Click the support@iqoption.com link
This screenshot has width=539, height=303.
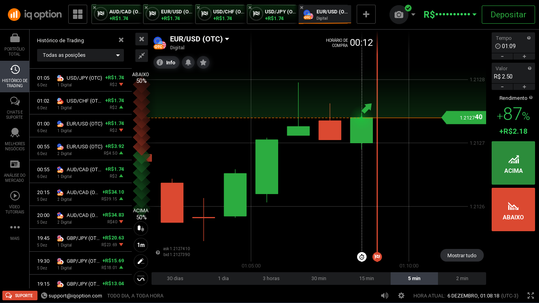pos(75,296)
